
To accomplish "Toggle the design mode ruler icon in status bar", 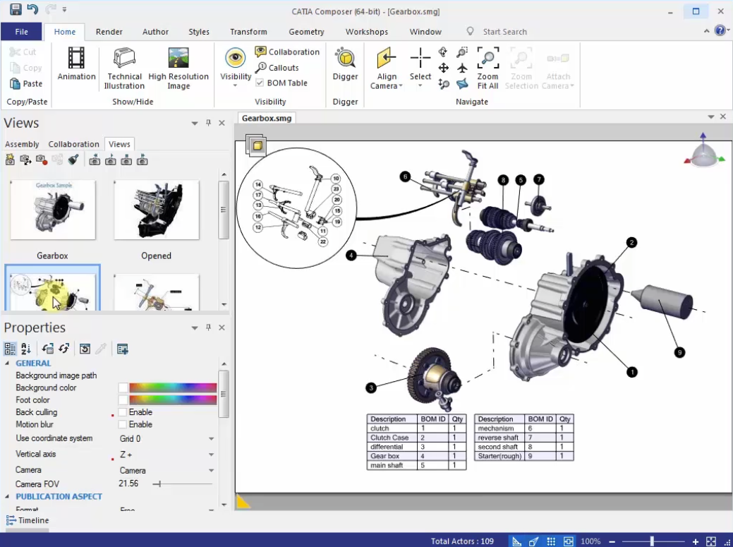I will point(516,541).
